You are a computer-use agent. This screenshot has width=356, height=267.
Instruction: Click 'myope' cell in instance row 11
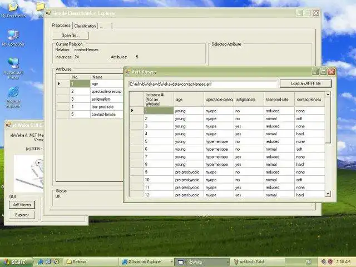pos(219,187)
